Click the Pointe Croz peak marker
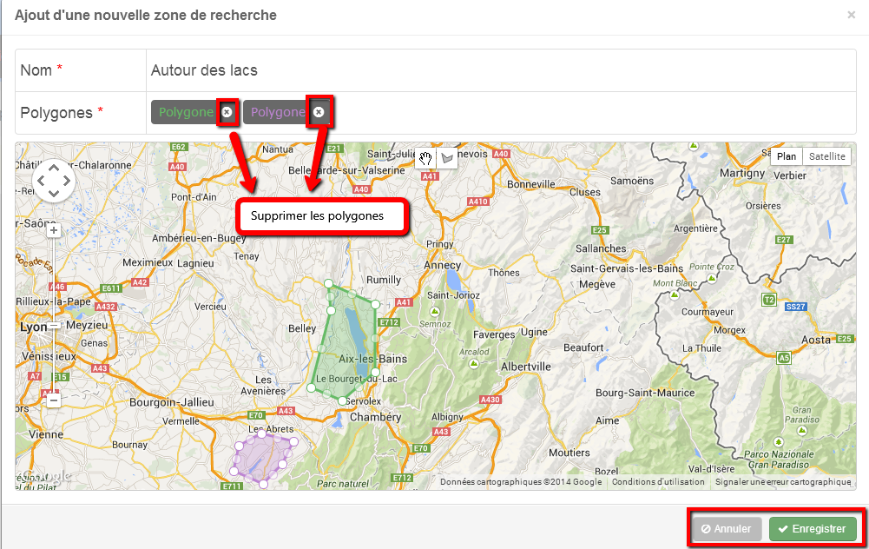 tap(712, 278)
